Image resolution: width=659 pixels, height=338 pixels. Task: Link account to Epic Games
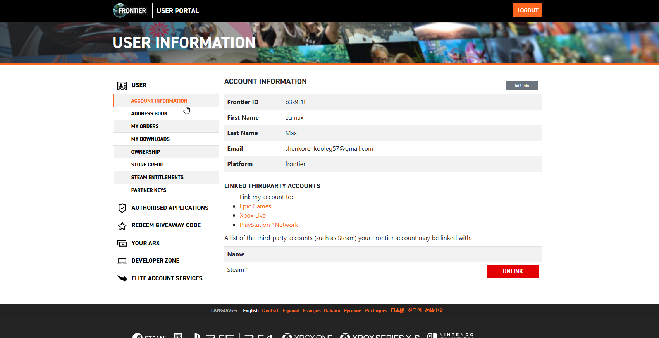click(x=255, y=206)
